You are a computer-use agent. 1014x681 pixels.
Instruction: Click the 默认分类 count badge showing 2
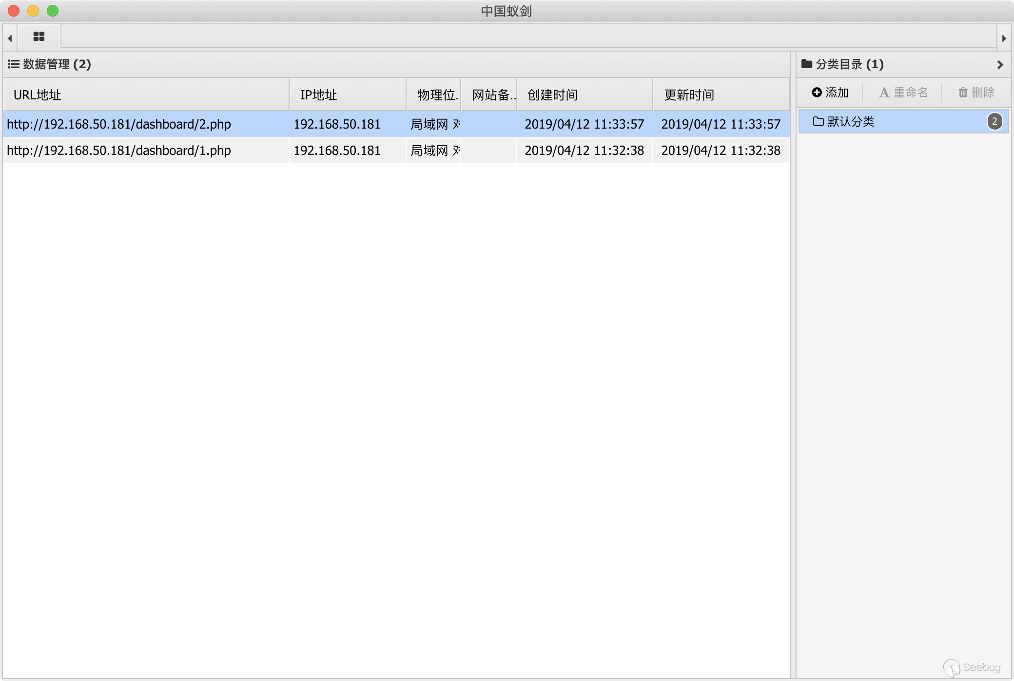[995, 121]
